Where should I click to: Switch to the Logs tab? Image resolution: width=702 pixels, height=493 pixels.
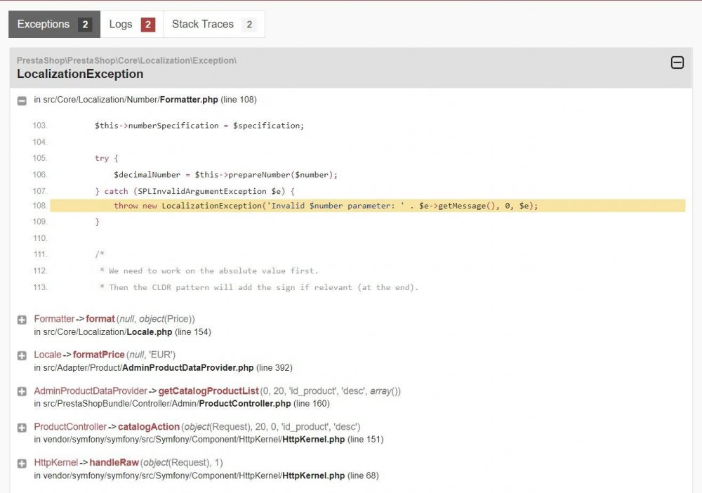121,23
